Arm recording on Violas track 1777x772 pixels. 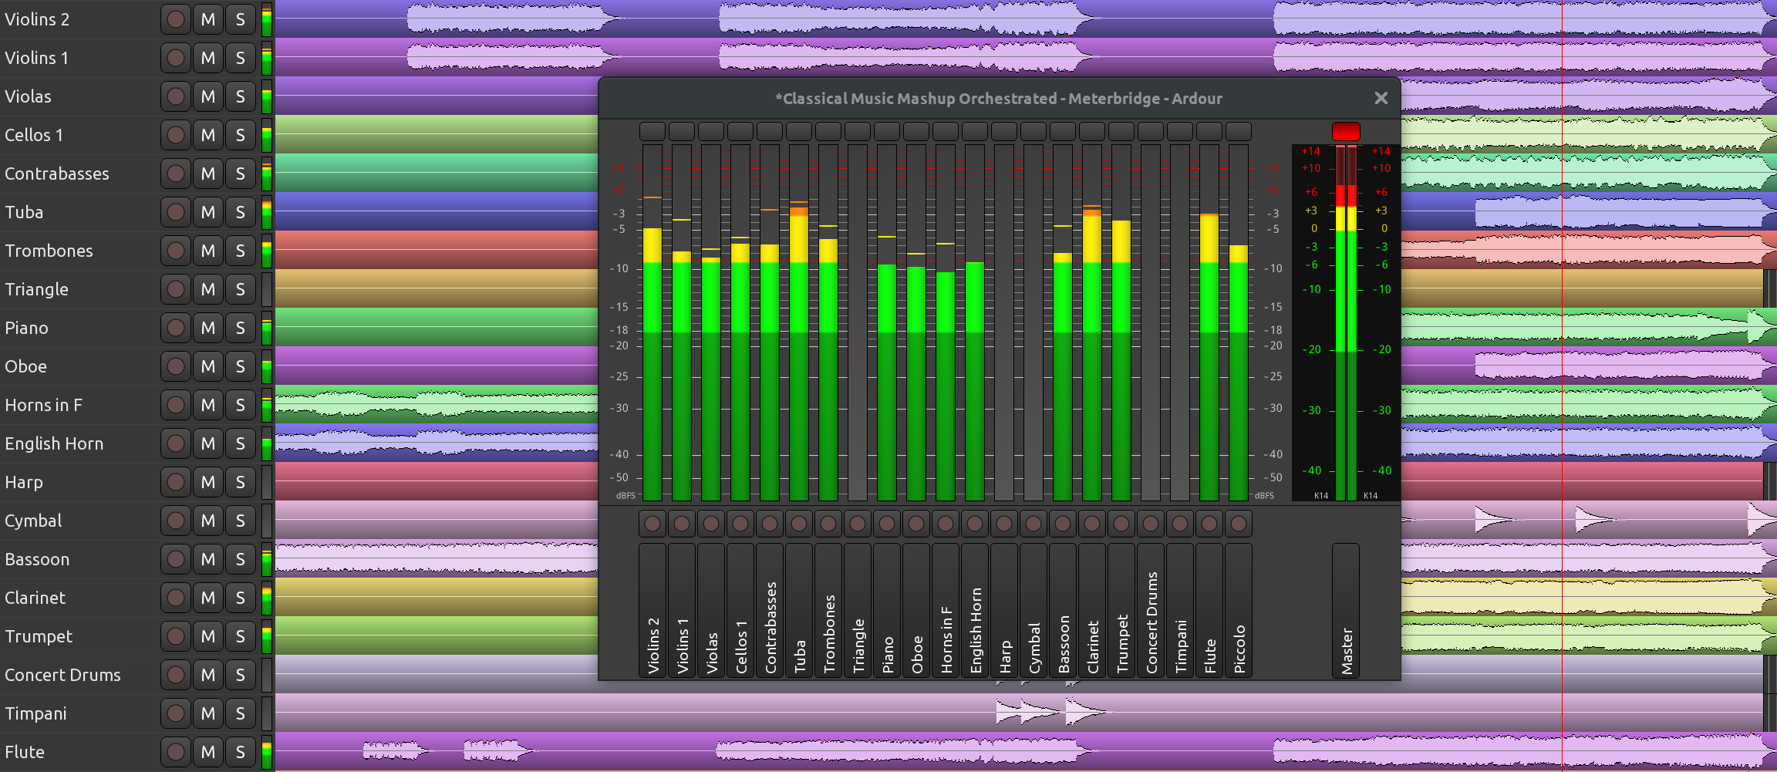tap(176, 96)
